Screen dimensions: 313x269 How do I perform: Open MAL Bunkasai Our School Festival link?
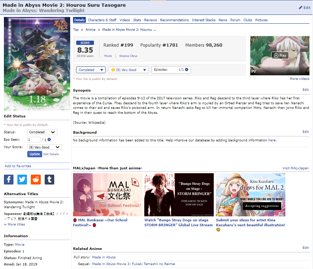100,222
